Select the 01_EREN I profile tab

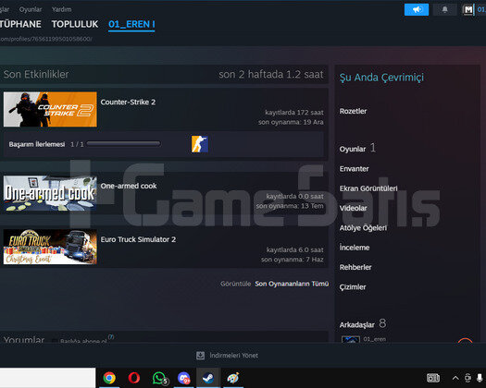pos(131,24)
